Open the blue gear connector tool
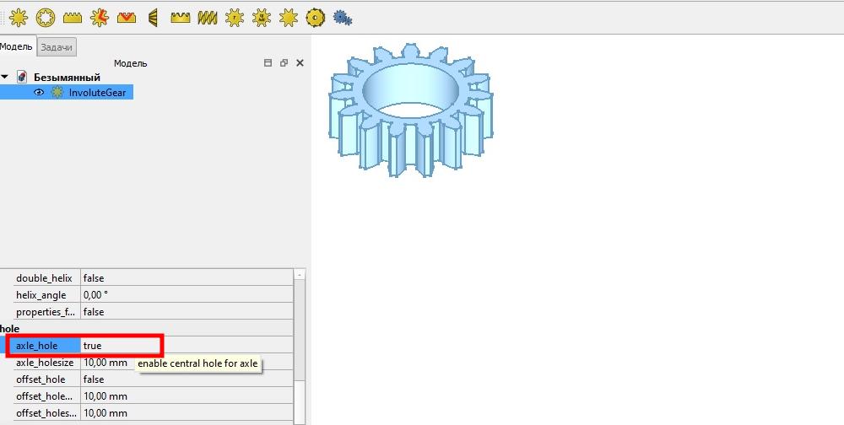The image size is (844, 425). coord(342,16)
